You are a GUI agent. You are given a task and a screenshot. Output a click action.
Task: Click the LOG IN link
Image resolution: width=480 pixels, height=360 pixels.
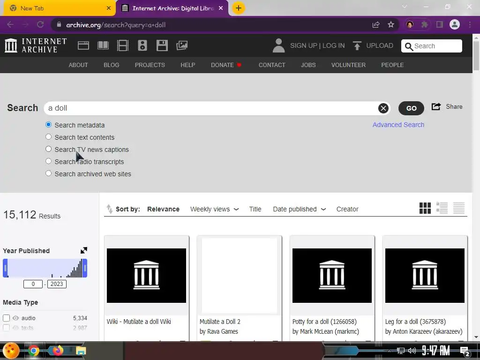333,45
